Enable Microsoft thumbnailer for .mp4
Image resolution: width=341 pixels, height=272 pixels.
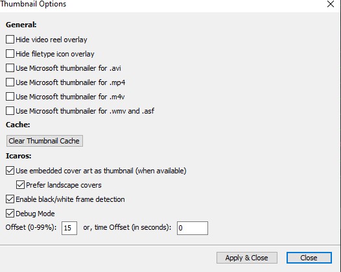10,82
